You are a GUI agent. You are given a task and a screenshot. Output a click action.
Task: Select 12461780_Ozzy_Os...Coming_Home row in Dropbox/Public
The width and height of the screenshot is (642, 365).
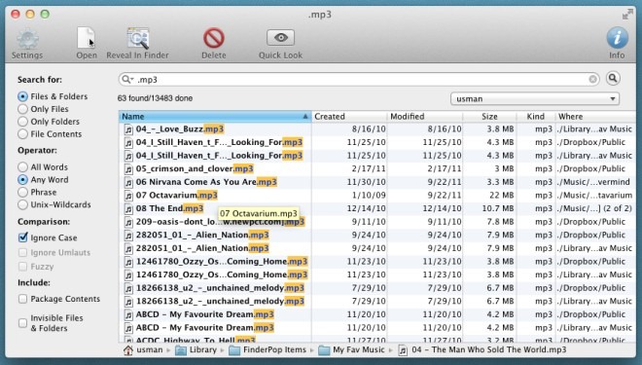tap(377, 262)
